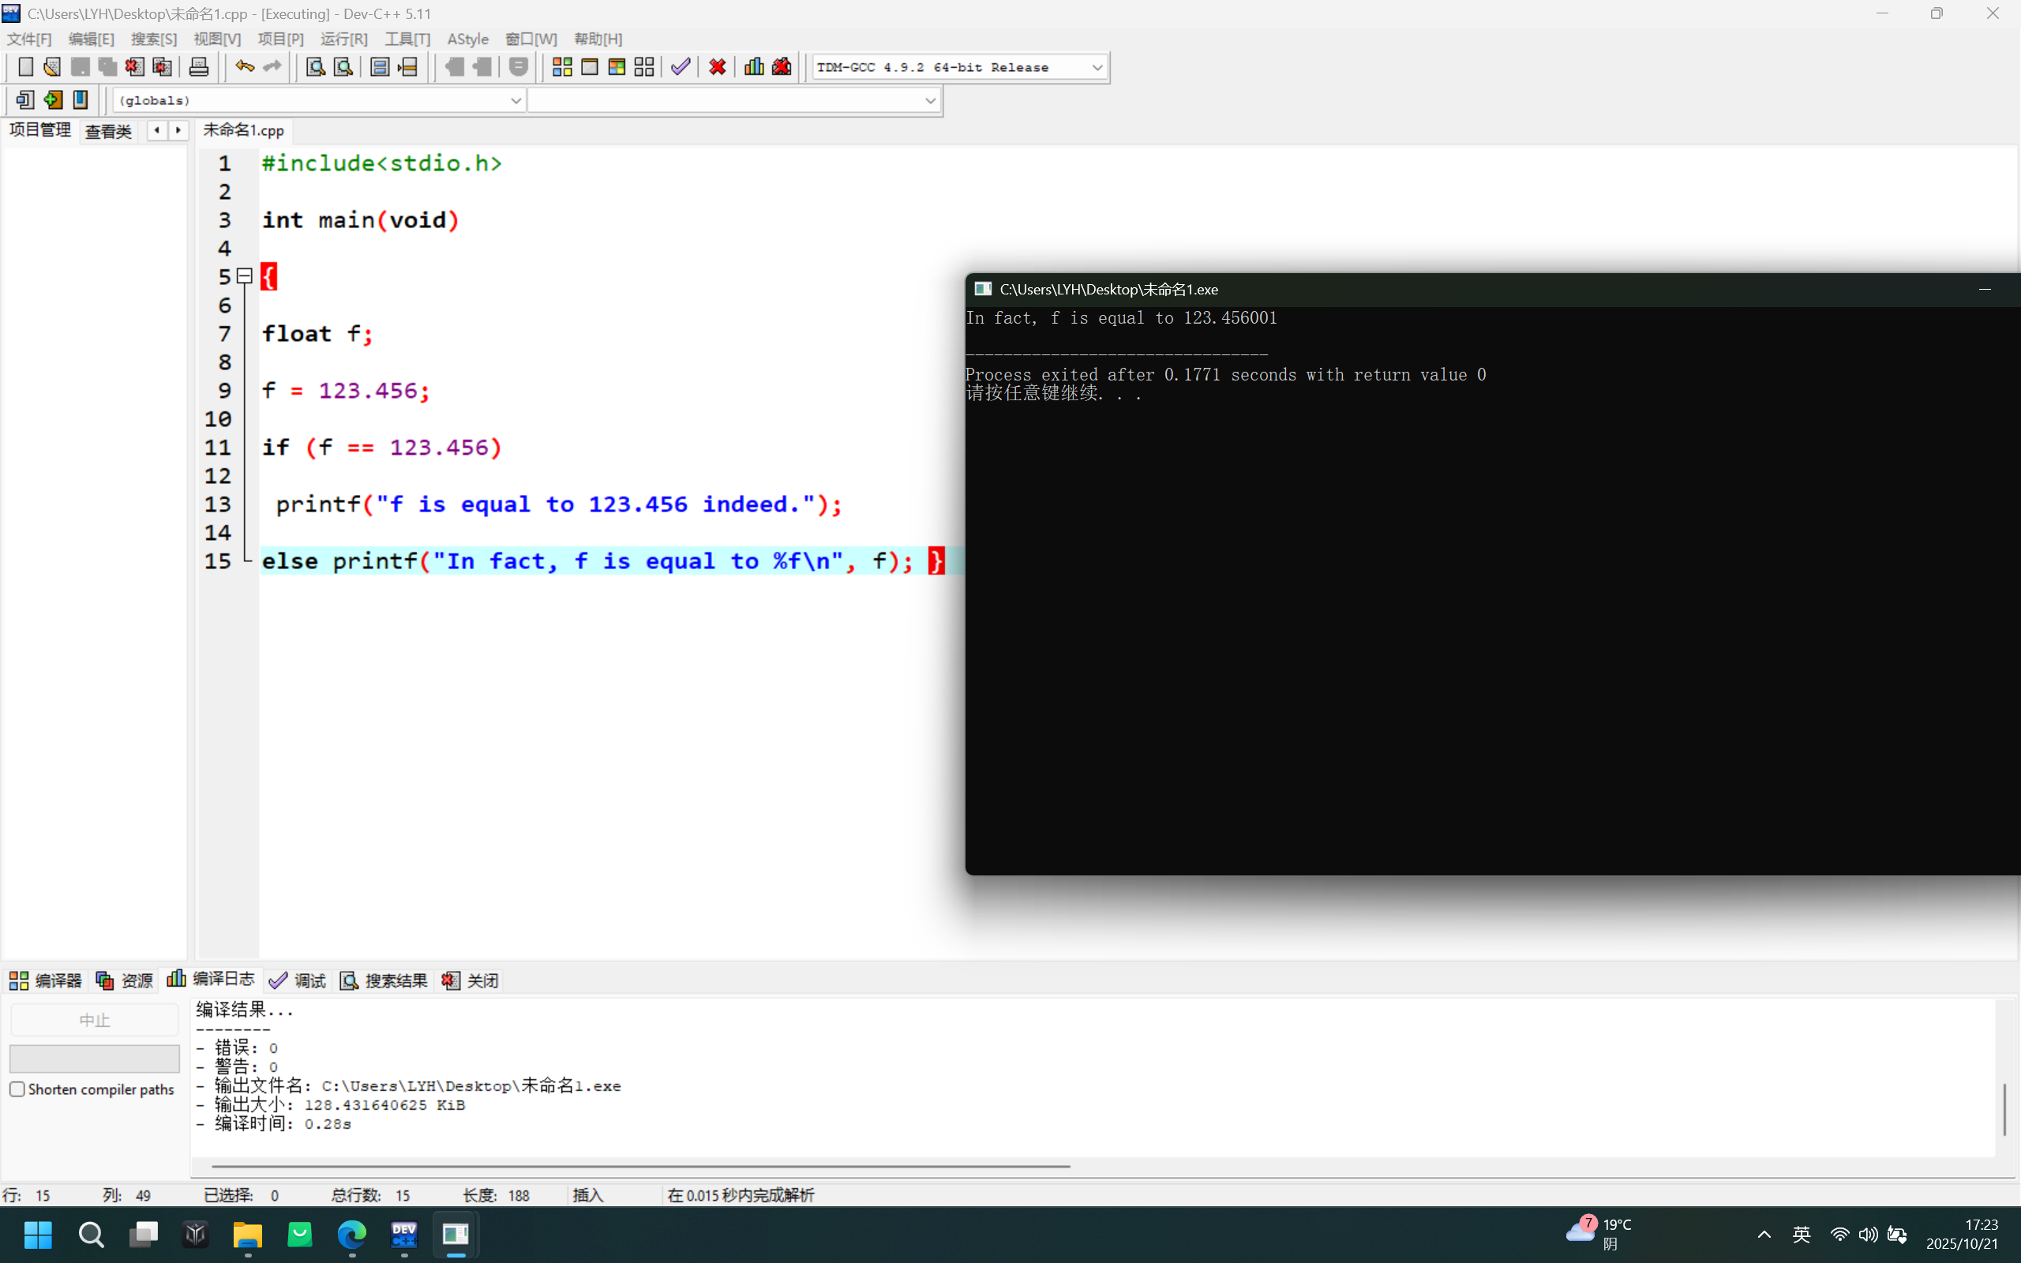Collapse the code fold box on line 5
Viewport: 2021px width, 1263px height.
point(245,275)
